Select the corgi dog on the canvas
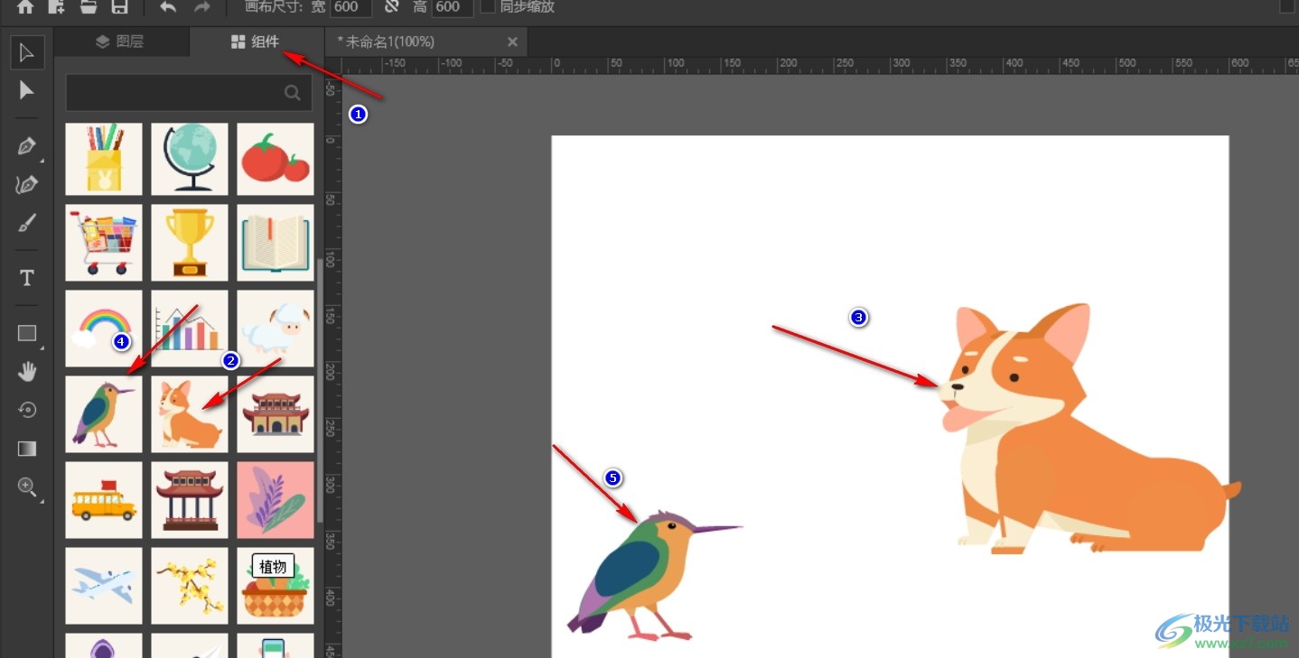The image size is (1299, 658). point(1089,428)
